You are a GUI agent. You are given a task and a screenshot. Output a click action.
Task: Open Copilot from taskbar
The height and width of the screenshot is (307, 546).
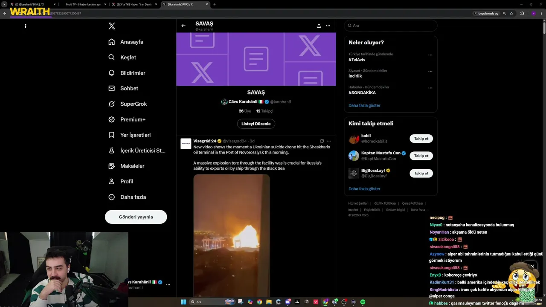coord(250,302)
